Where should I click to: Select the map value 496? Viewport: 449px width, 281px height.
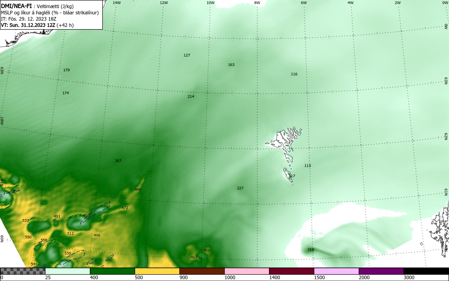point(97,236)
